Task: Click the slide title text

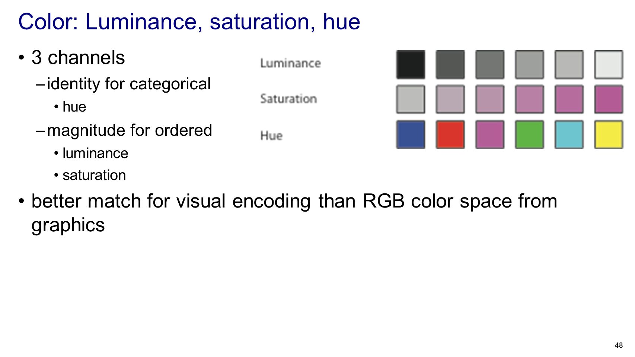Action: (x=189, y=22)
